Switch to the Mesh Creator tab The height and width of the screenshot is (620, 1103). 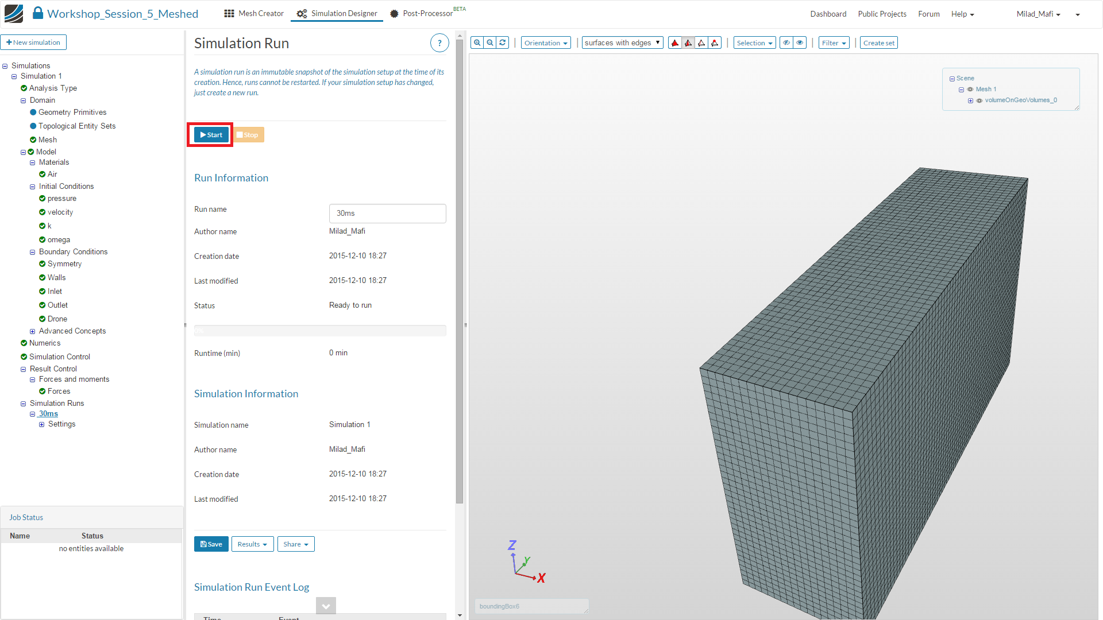click(254, 14)
